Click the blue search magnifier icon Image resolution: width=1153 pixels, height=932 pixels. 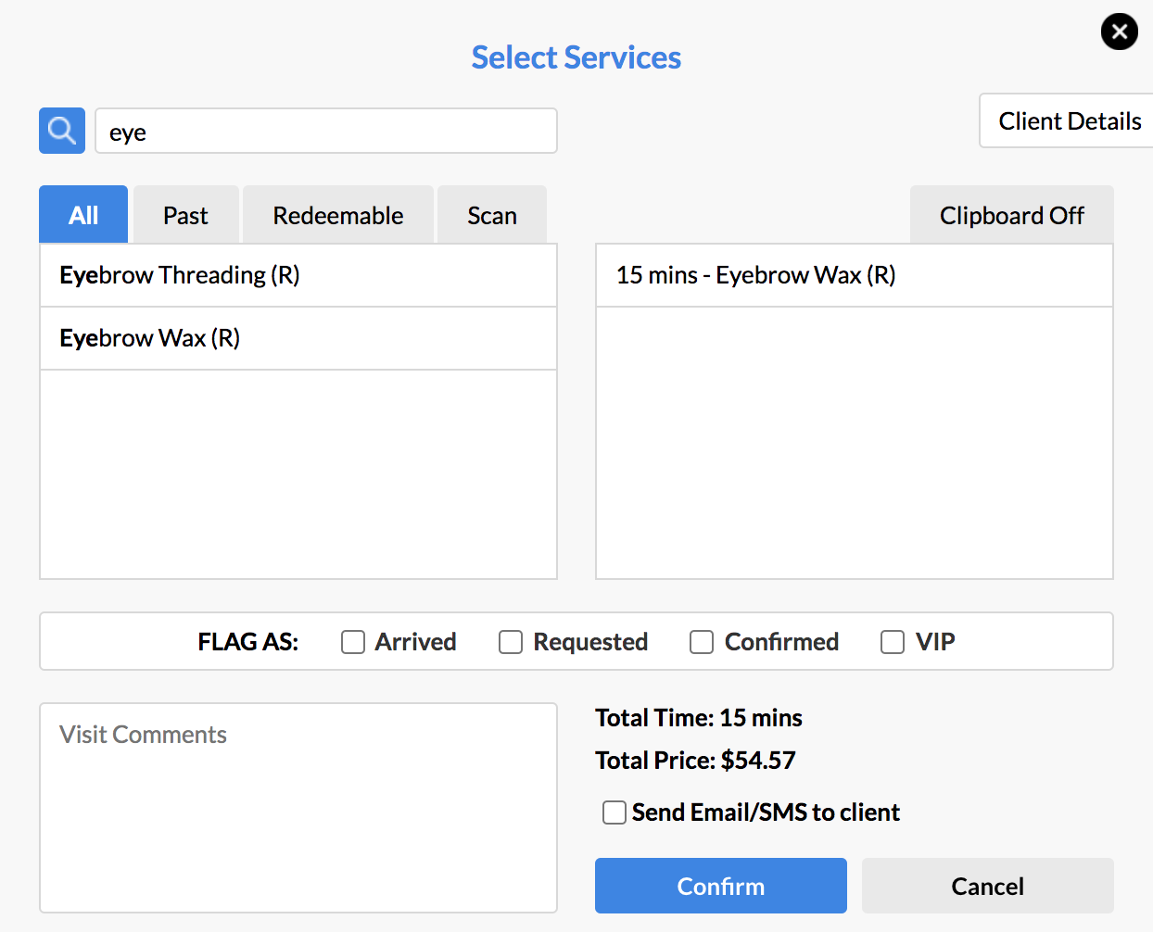62,131
